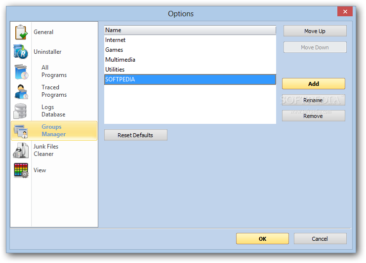Switch to the View settings label
Viewport: 366px width, 263px height.
tap(40, 170)
